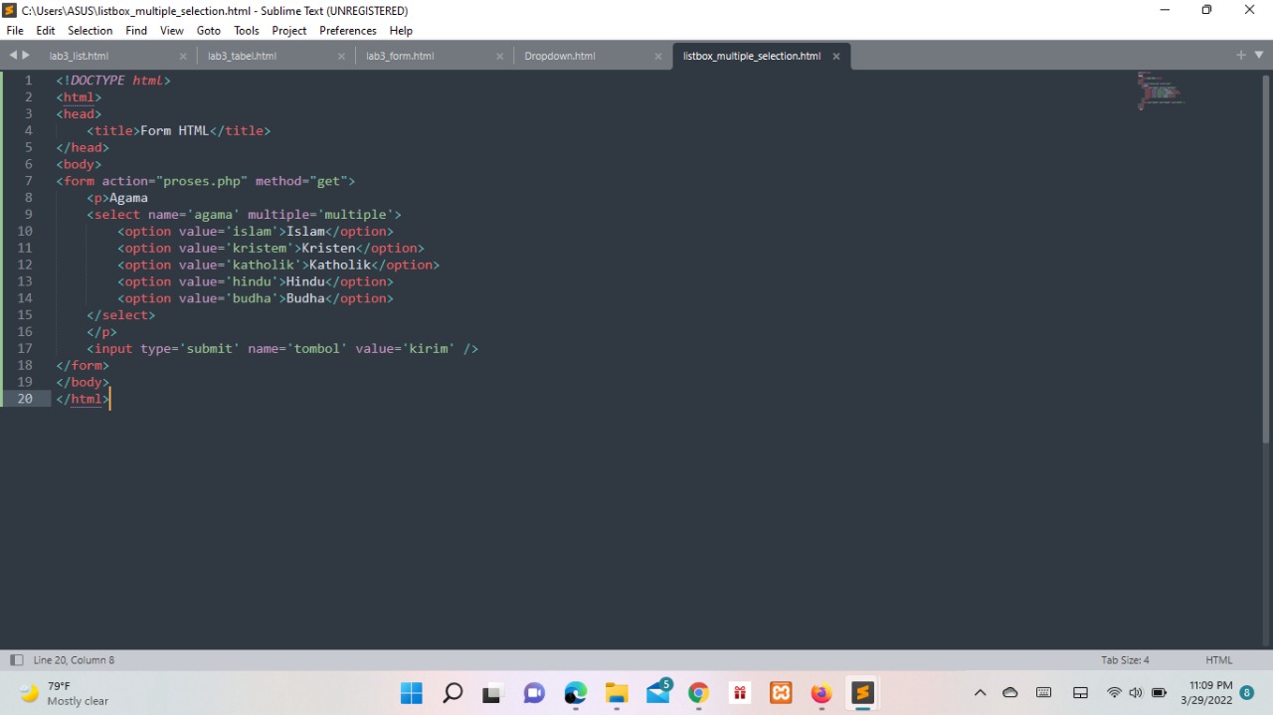
Task: Open the HTML syntax selector
Action: click(x=1218, y=660)
